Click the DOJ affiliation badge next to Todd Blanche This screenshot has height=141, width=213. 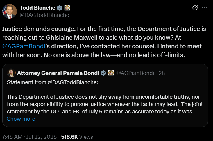coord(67,8)
